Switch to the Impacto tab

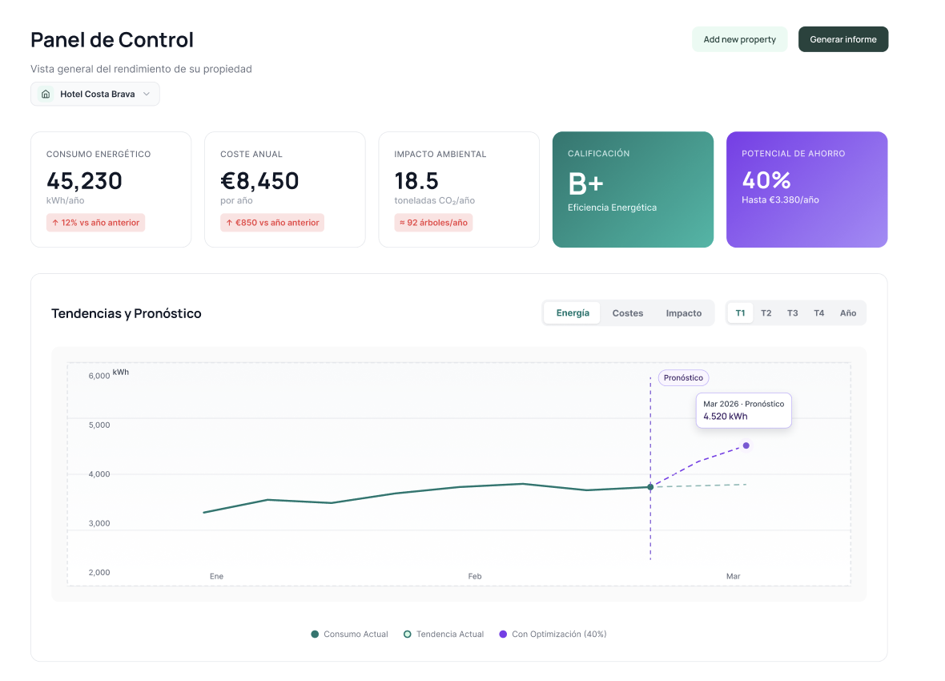point(683,313)
